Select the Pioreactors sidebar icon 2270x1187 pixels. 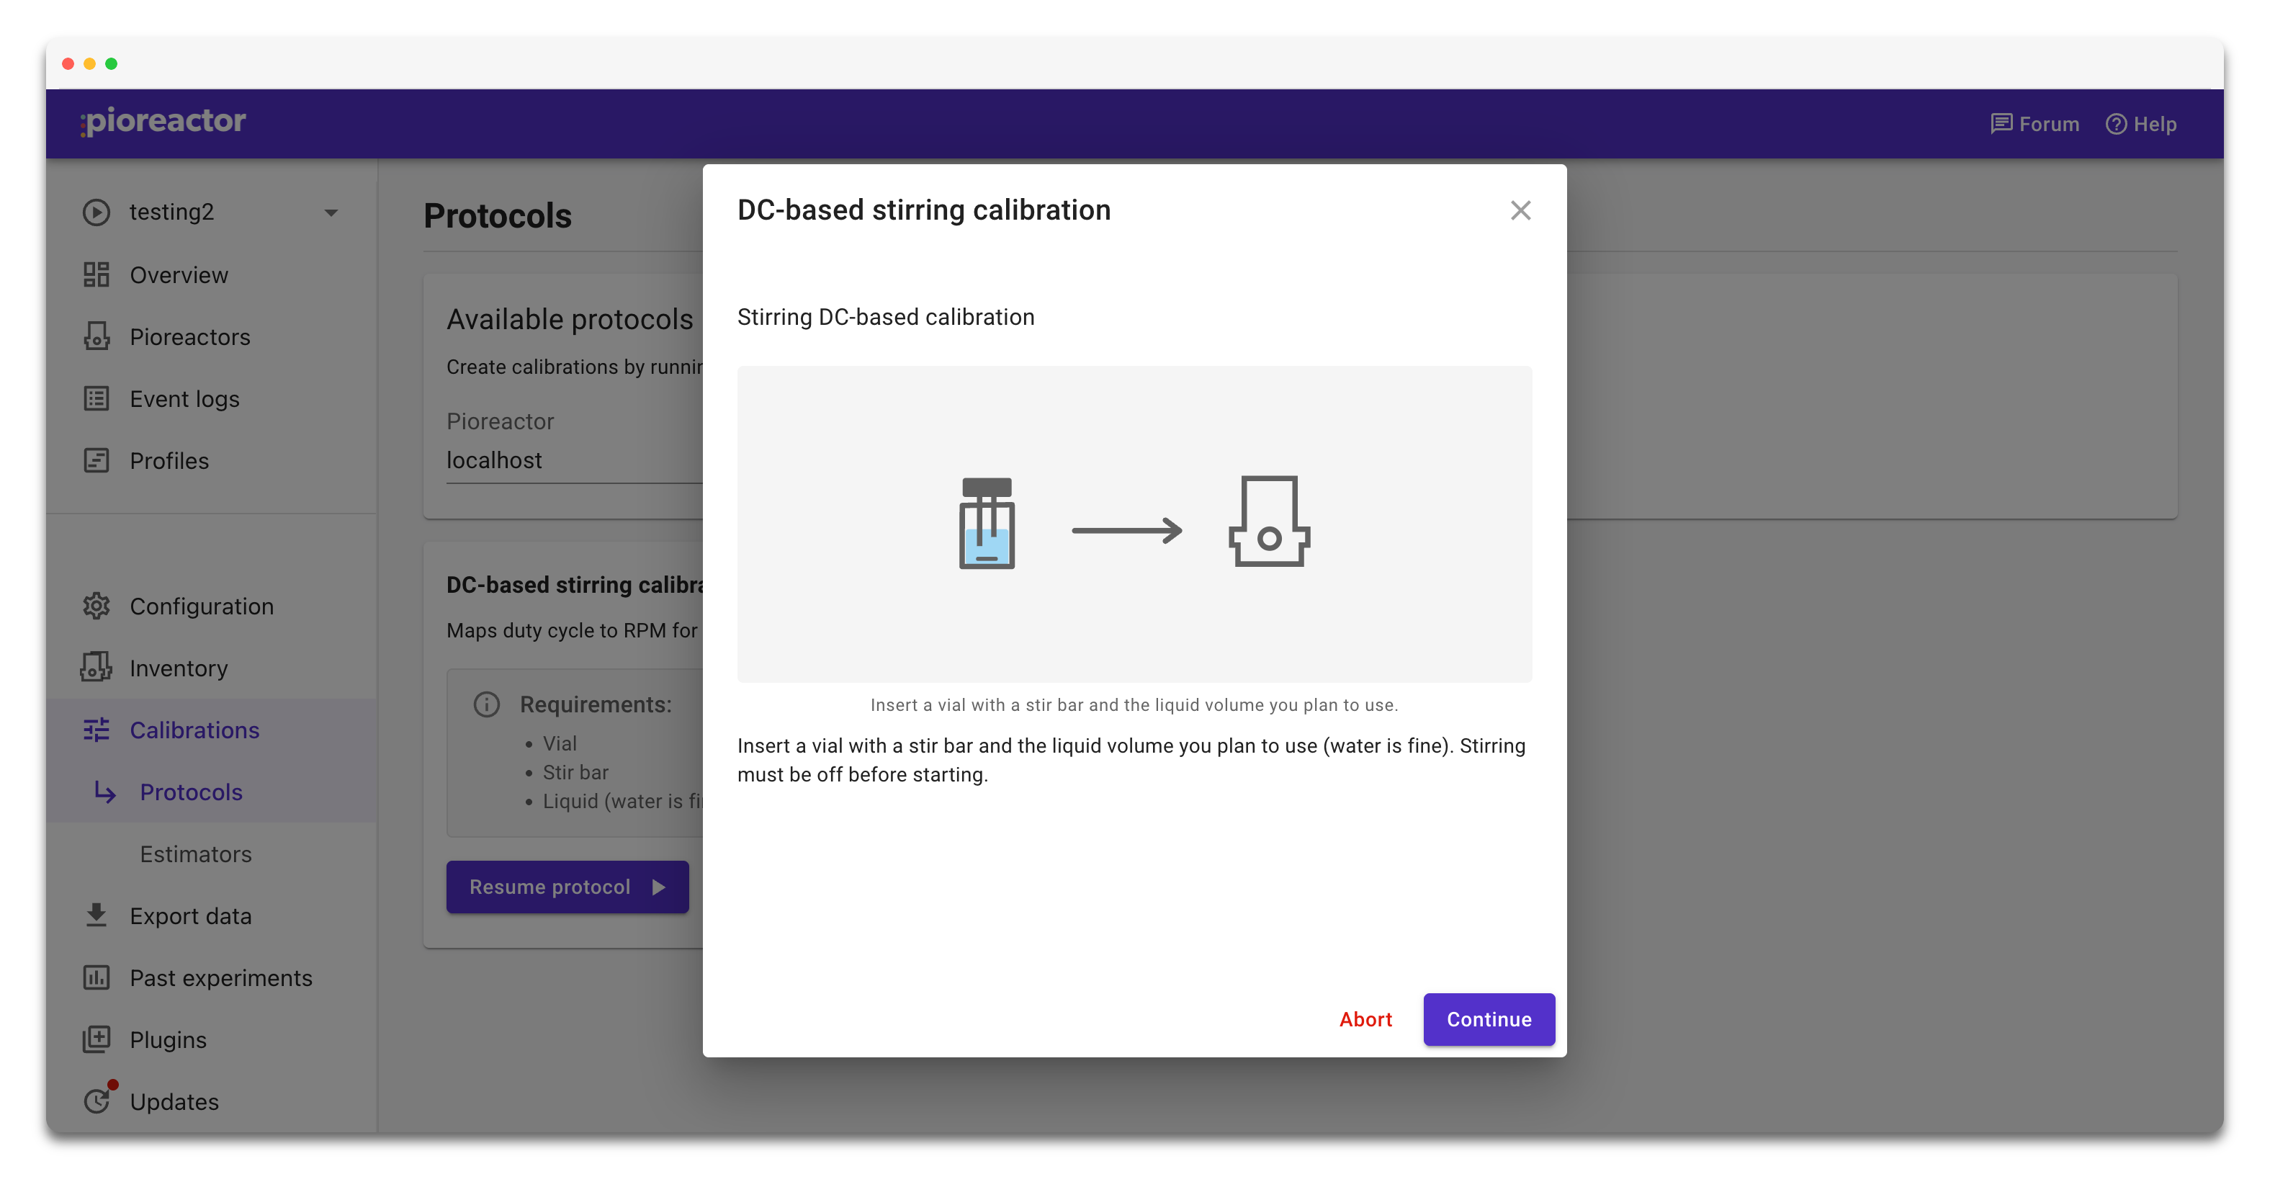(x=97, y=336)
